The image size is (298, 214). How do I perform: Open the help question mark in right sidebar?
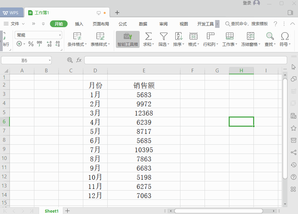293,177
